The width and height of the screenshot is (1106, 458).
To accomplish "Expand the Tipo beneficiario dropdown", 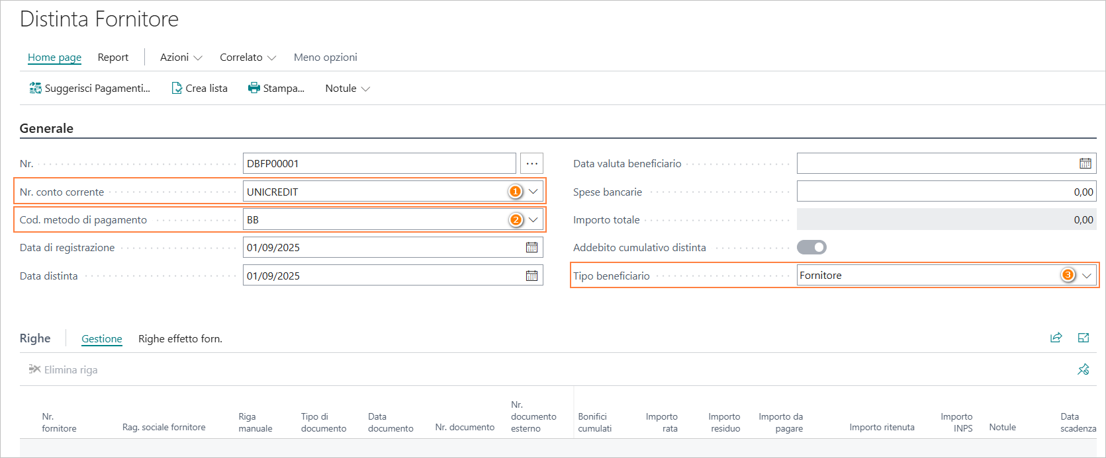I will pyautogui.click(x=1087, y=276).
